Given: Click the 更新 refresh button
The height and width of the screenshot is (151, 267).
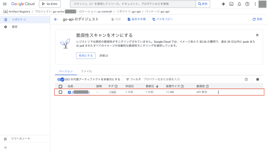Looking at the screenshot, I should [x=257, y=19].
